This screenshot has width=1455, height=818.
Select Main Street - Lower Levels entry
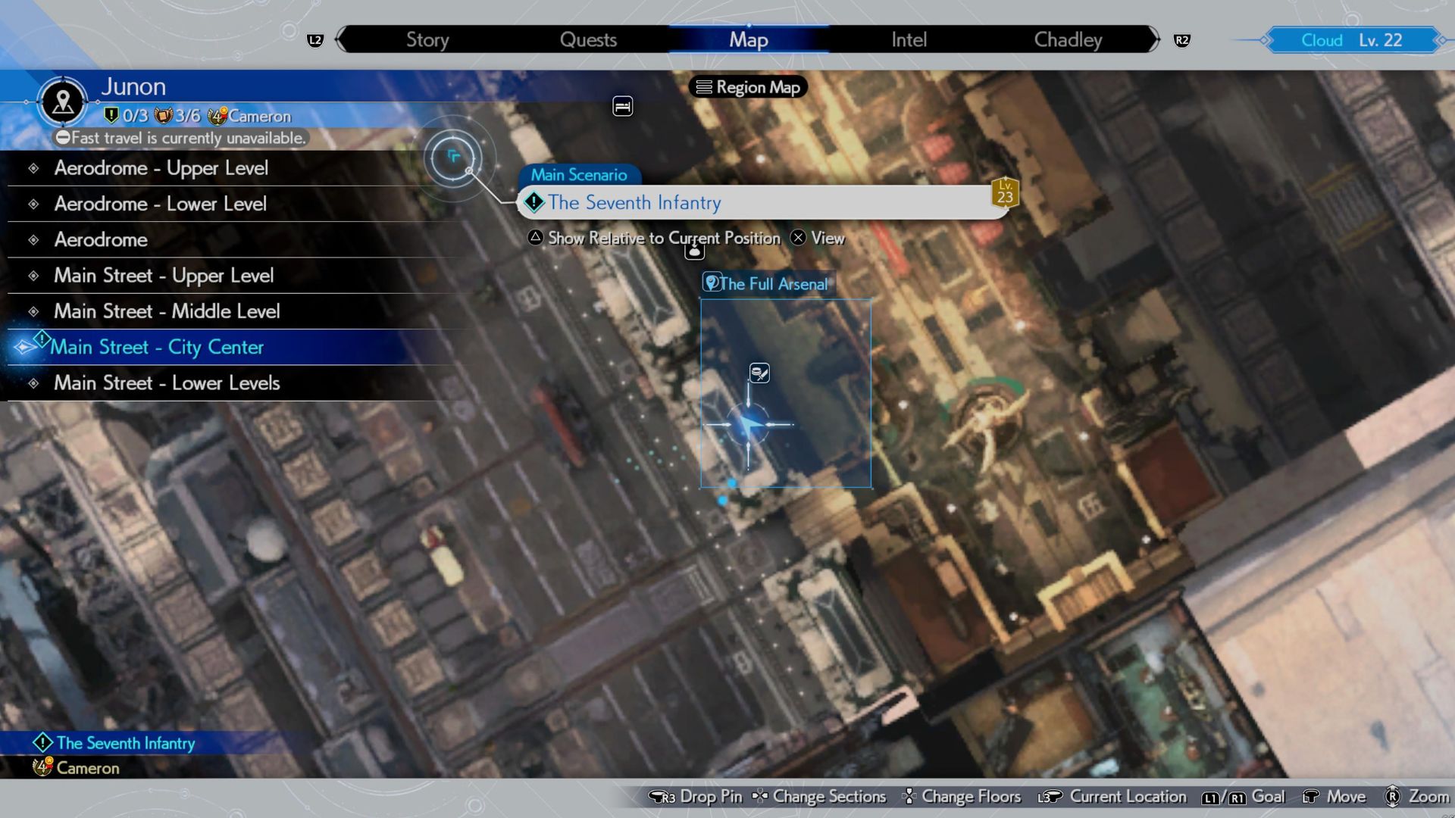(x=167, y=383)
